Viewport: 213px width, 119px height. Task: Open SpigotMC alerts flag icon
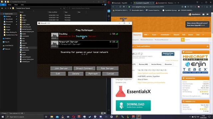207,14
